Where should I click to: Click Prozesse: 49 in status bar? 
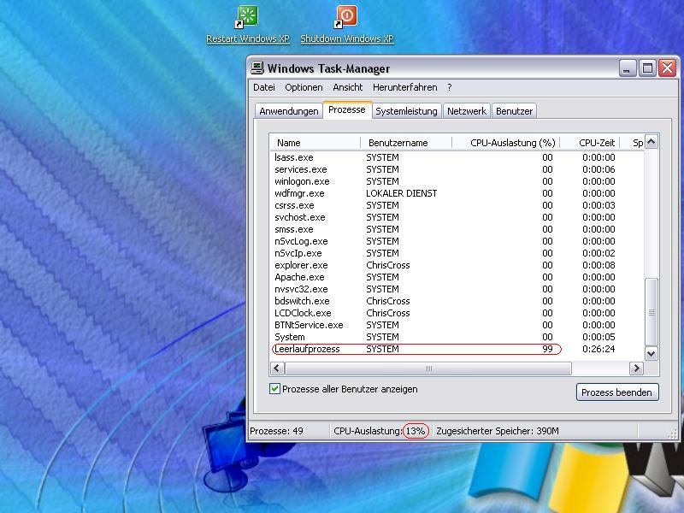[276, 431]
